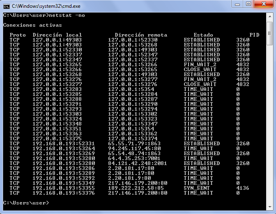Click remote address 189.222.212.58:85
This screenshot has height=214, width=276.
click(136, 188)
